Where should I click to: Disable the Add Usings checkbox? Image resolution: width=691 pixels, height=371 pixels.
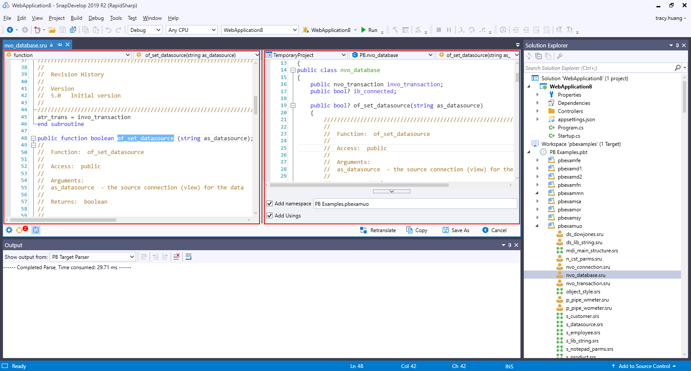269,215
